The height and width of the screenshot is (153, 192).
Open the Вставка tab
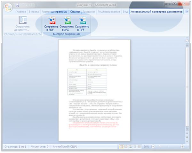[34, 12]
